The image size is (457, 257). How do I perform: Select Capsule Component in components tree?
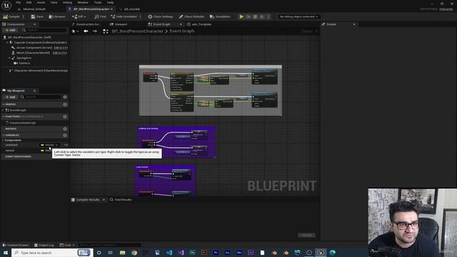[40, 42]
